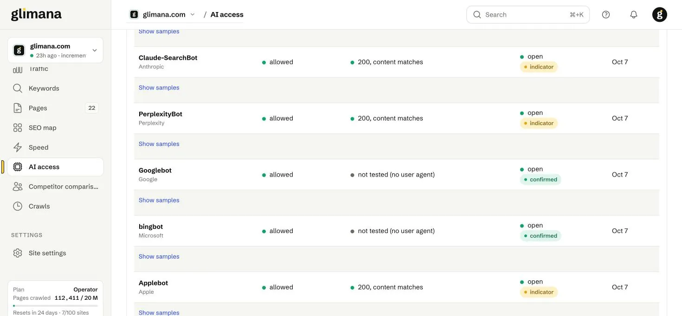Select the Applebot name
Viewport: 682px width, 316px height.
click(153, 283)
